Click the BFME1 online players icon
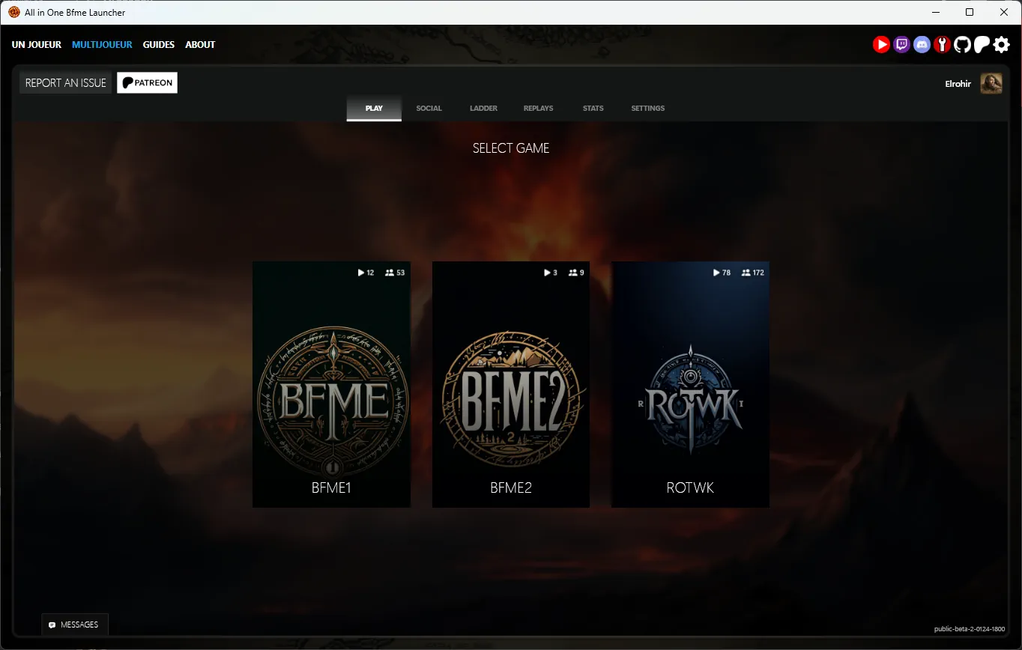This screenshot has height=650, width=1022. coord(390,273)
